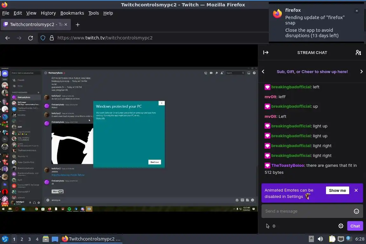Open the emote picker in chat
The image size is (366, 244).
pyautogui.click(x=356, y=211)
